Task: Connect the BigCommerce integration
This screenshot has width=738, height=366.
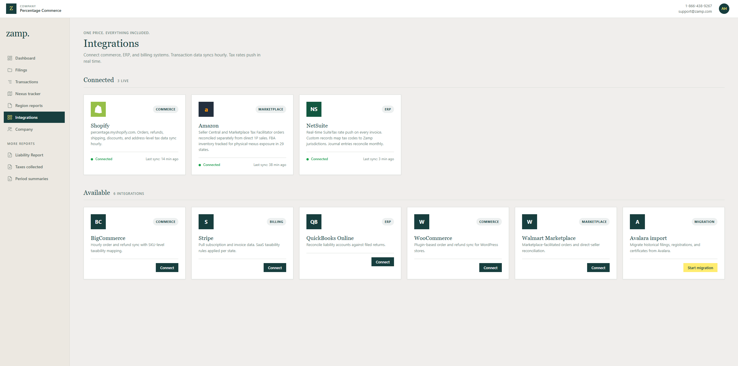Action: pos(167,268)
